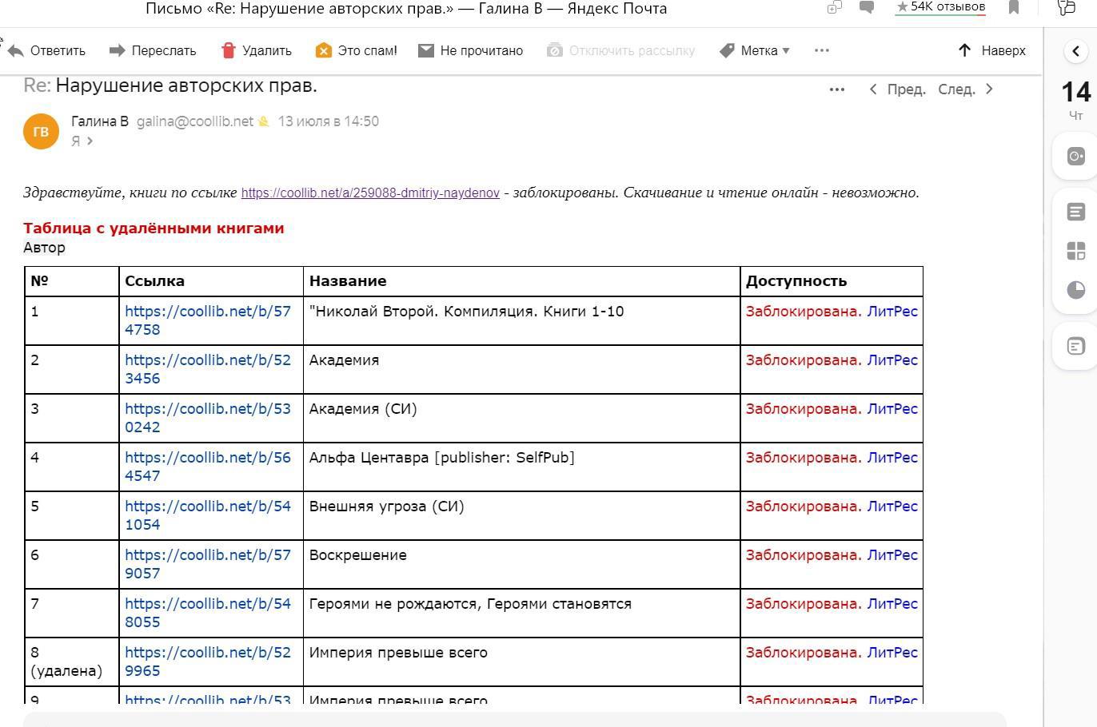Click the ГВ sender avatar
1097x727 pixels.
[x=41, y=132]
